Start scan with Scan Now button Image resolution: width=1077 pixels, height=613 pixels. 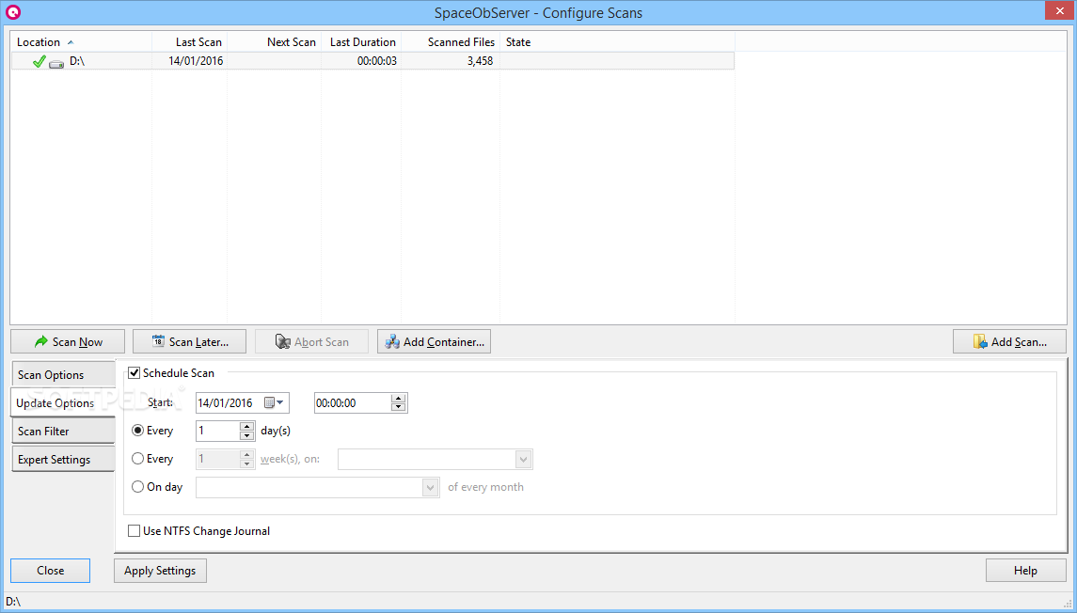tap(68, 342)
